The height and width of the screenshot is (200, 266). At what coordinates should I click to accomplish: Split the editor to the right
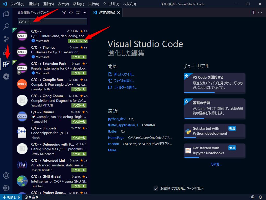pyautogui.click(x=253, y=12)
